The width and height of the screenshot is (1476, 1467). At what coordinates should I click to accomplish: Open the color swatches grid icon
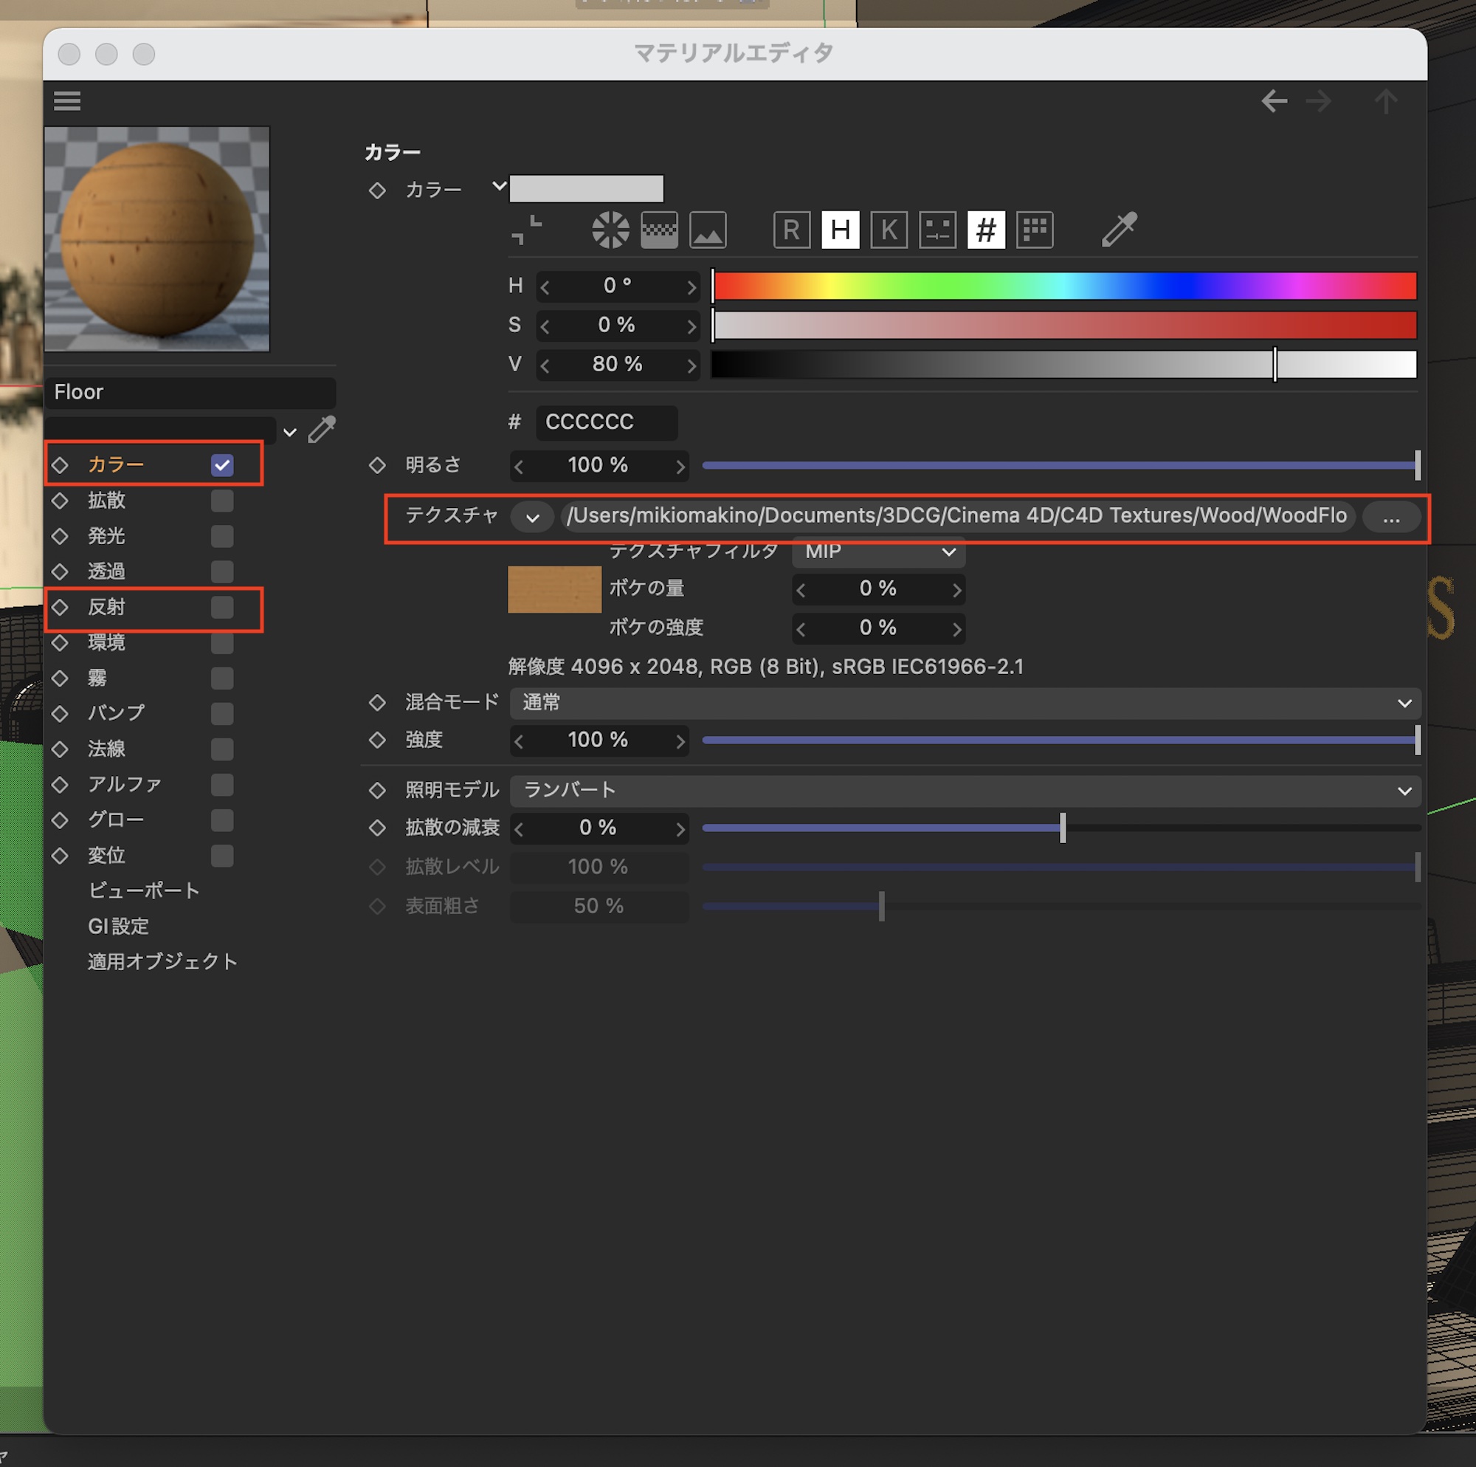(x=1035, y=230)
